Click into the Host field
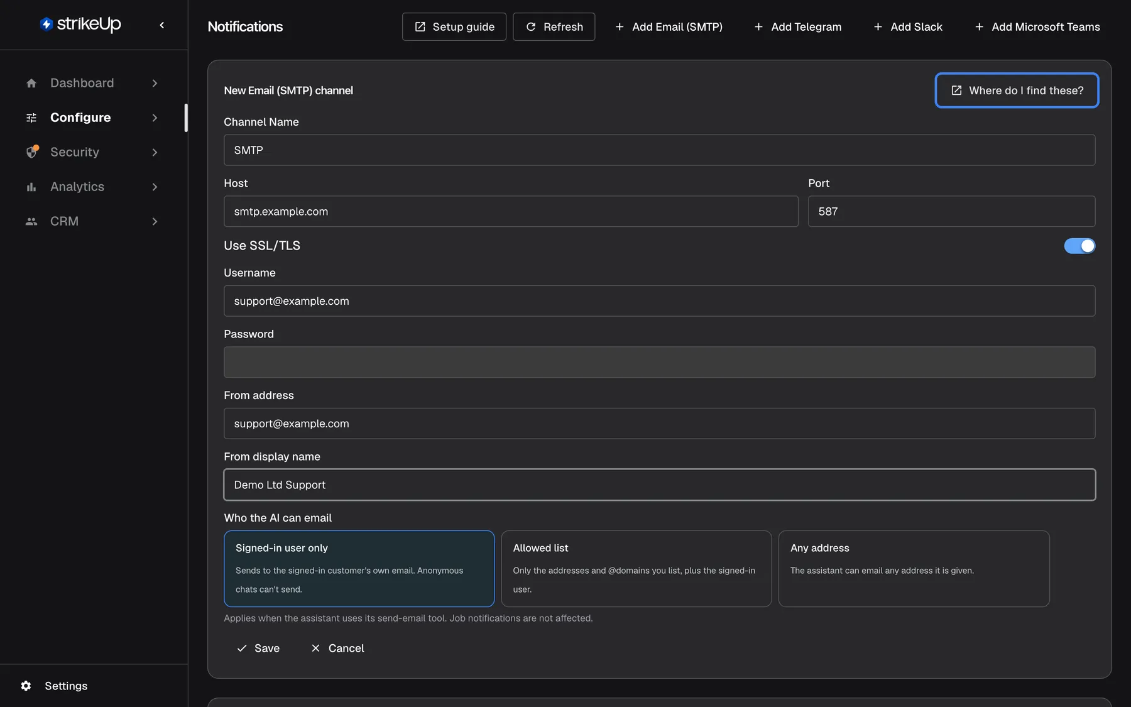Viewport: 1131px width, 707px height. [x=511, y=211]
